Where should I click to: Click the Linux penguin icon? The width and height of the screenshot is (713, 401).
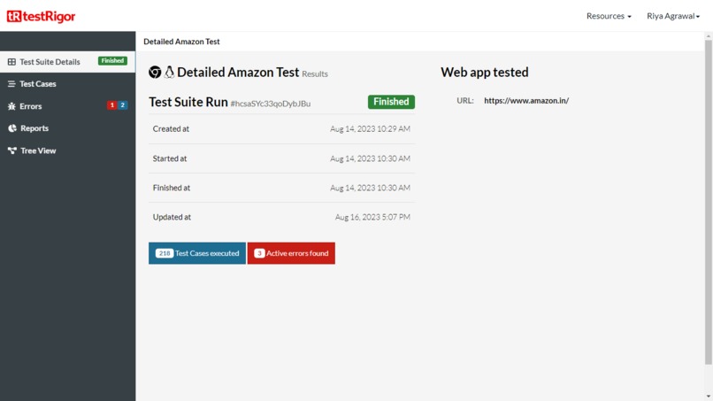[169, 72]
